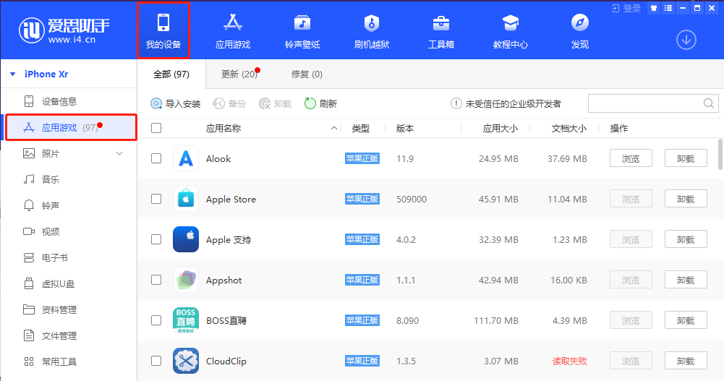Click 浏览 browse button for Alook
724x381 pixels.
click(631, 158)
